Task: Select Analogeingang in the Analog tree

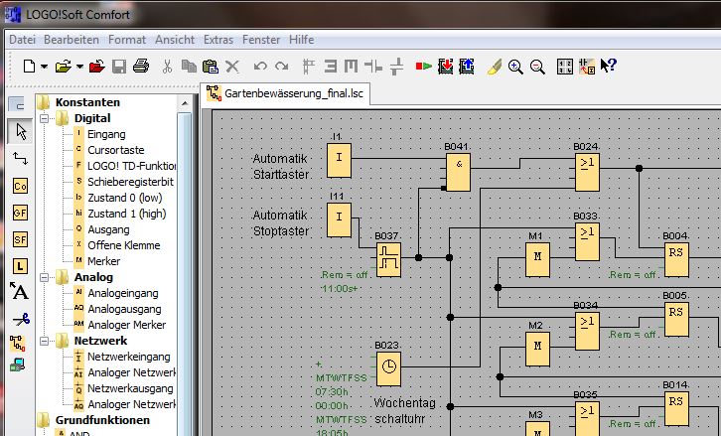Action: [123, 293]
